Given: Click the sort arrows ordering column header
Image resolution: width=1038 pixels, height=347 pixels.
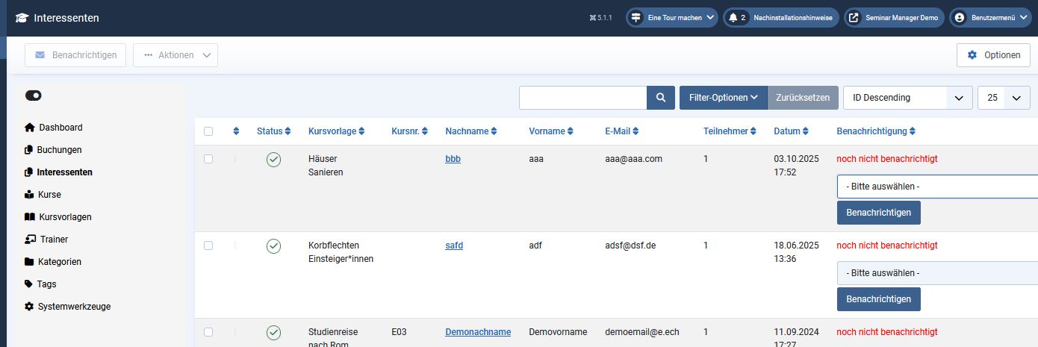Looking at the screenshot, I should [x=236, y=131].
